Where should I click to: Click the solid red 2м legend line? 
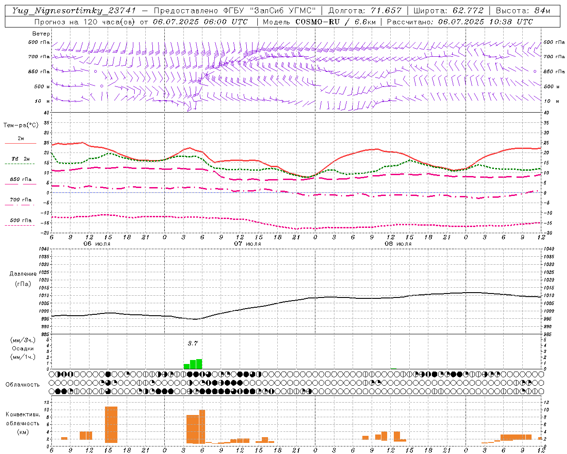coord(20,143)
